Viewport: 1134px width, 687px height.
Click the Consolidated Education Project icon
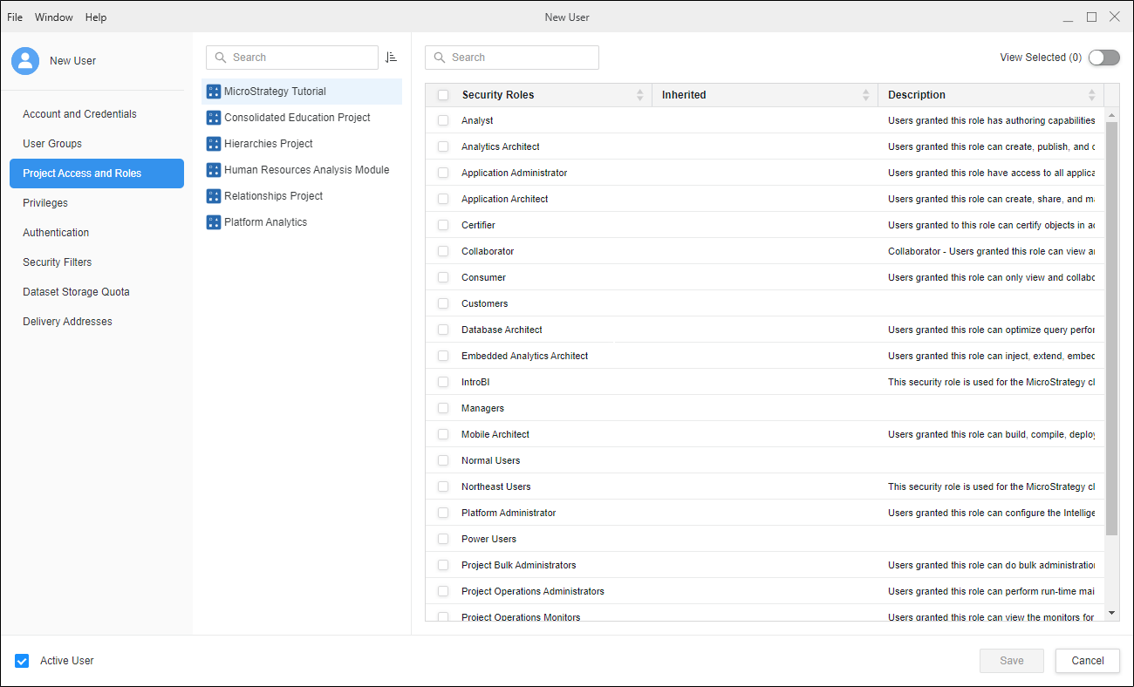[214, 118]
